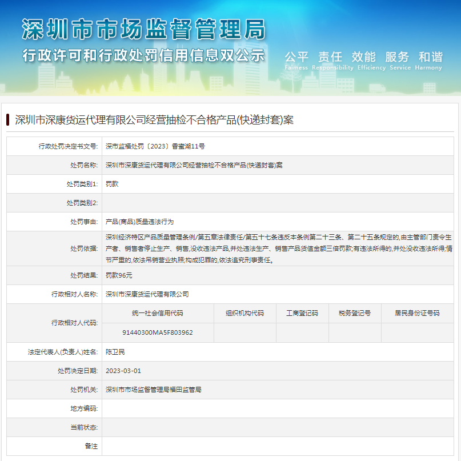
Task: Click the 处罚类别1 label
Action: (82, 184)
